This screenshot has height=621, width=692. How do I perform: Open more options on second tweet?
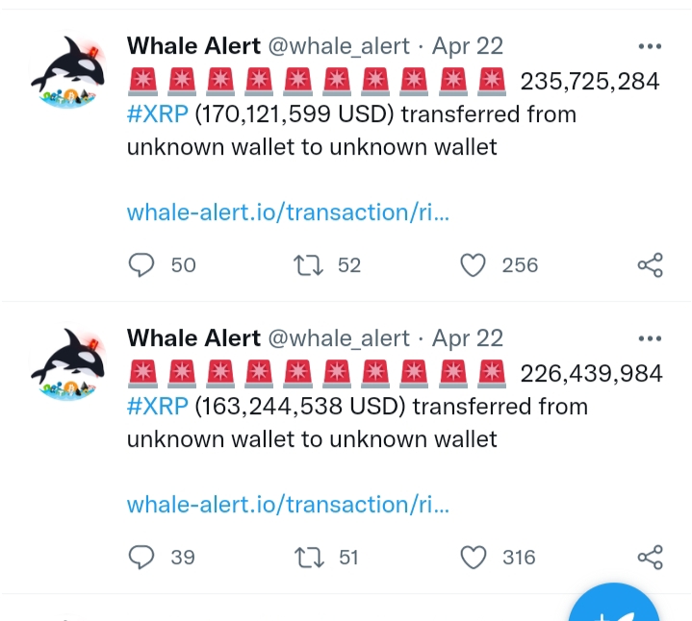650,338
